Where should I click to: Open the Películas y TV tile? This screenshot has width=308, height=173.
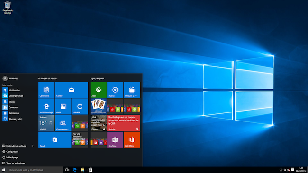tap(132, 90)
